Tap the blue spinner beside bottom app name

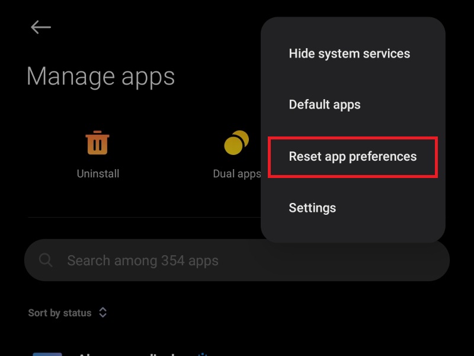click(x=203, y=354)
